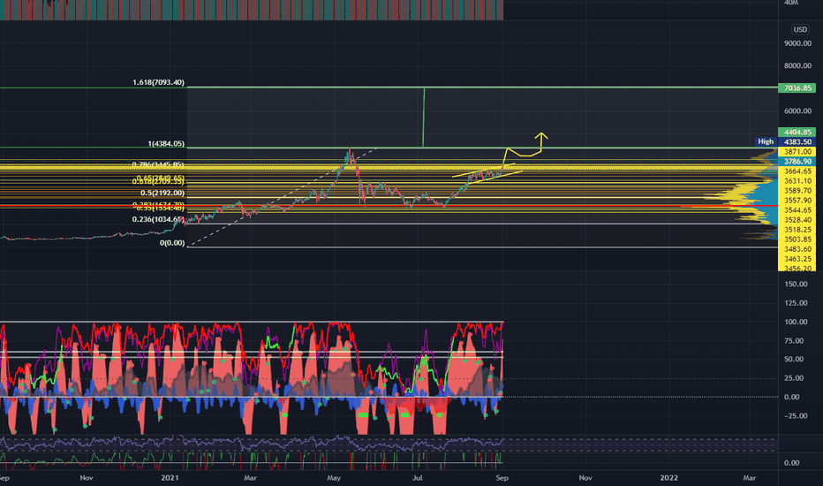Click the yellow 3528.40 price tag
Viewport: 823px width, 486px height.
point(797,220)
